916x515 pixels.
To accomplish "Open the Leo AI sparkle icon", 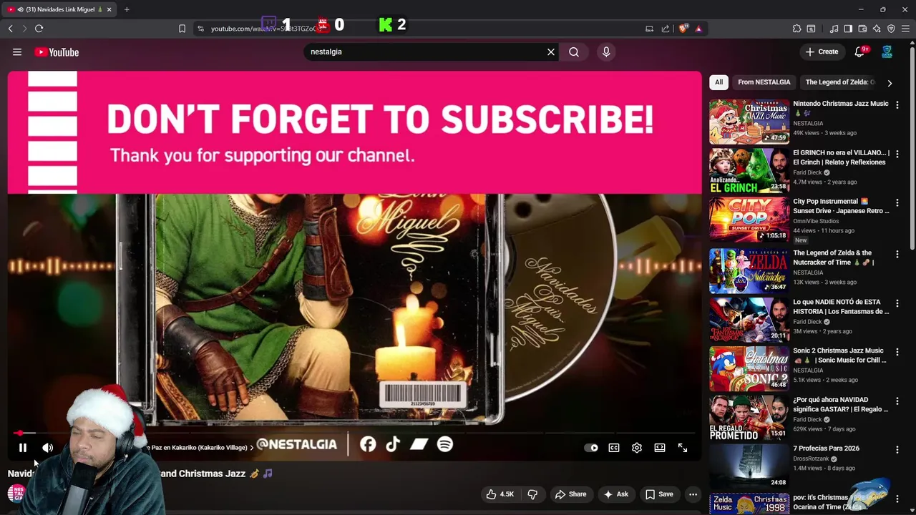I will (x=877, y=29).
